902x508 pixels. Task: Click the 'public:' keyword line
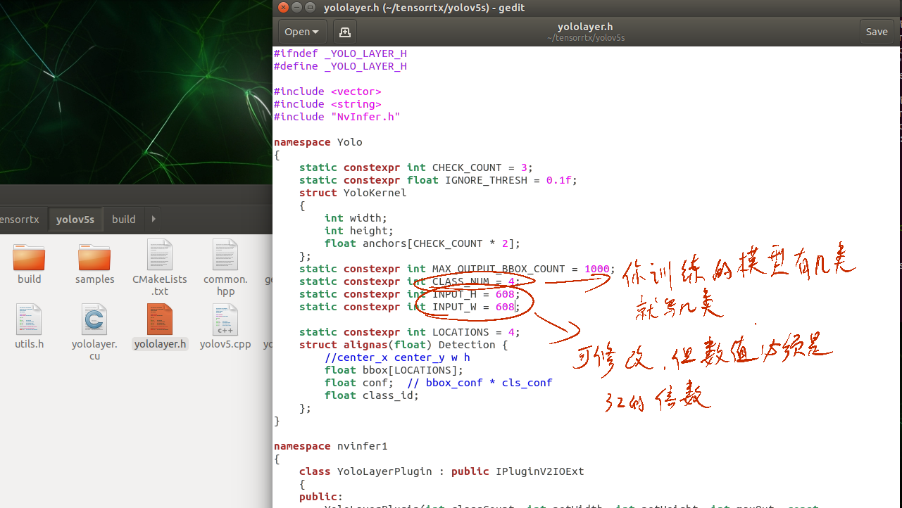coord(321,497)
